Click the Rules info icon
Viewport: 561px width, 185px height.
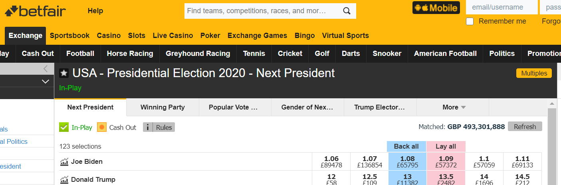tap(148, 127)
